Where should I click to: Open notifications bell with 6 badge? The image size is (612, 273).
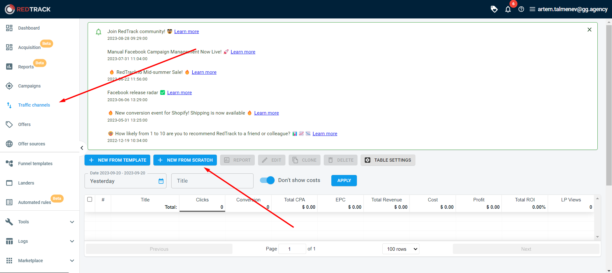point(508,9)
